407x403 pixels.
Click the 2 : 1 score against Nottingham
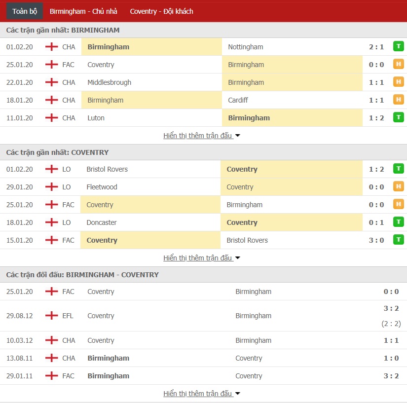click(376, 47)
